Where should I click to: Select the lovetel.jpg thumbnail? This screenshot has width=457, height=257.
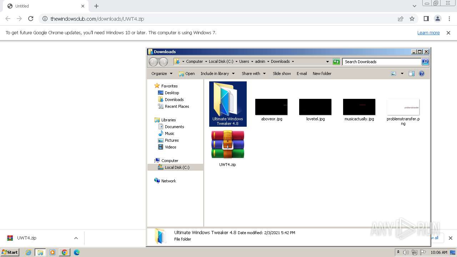[x=315, y=107]
